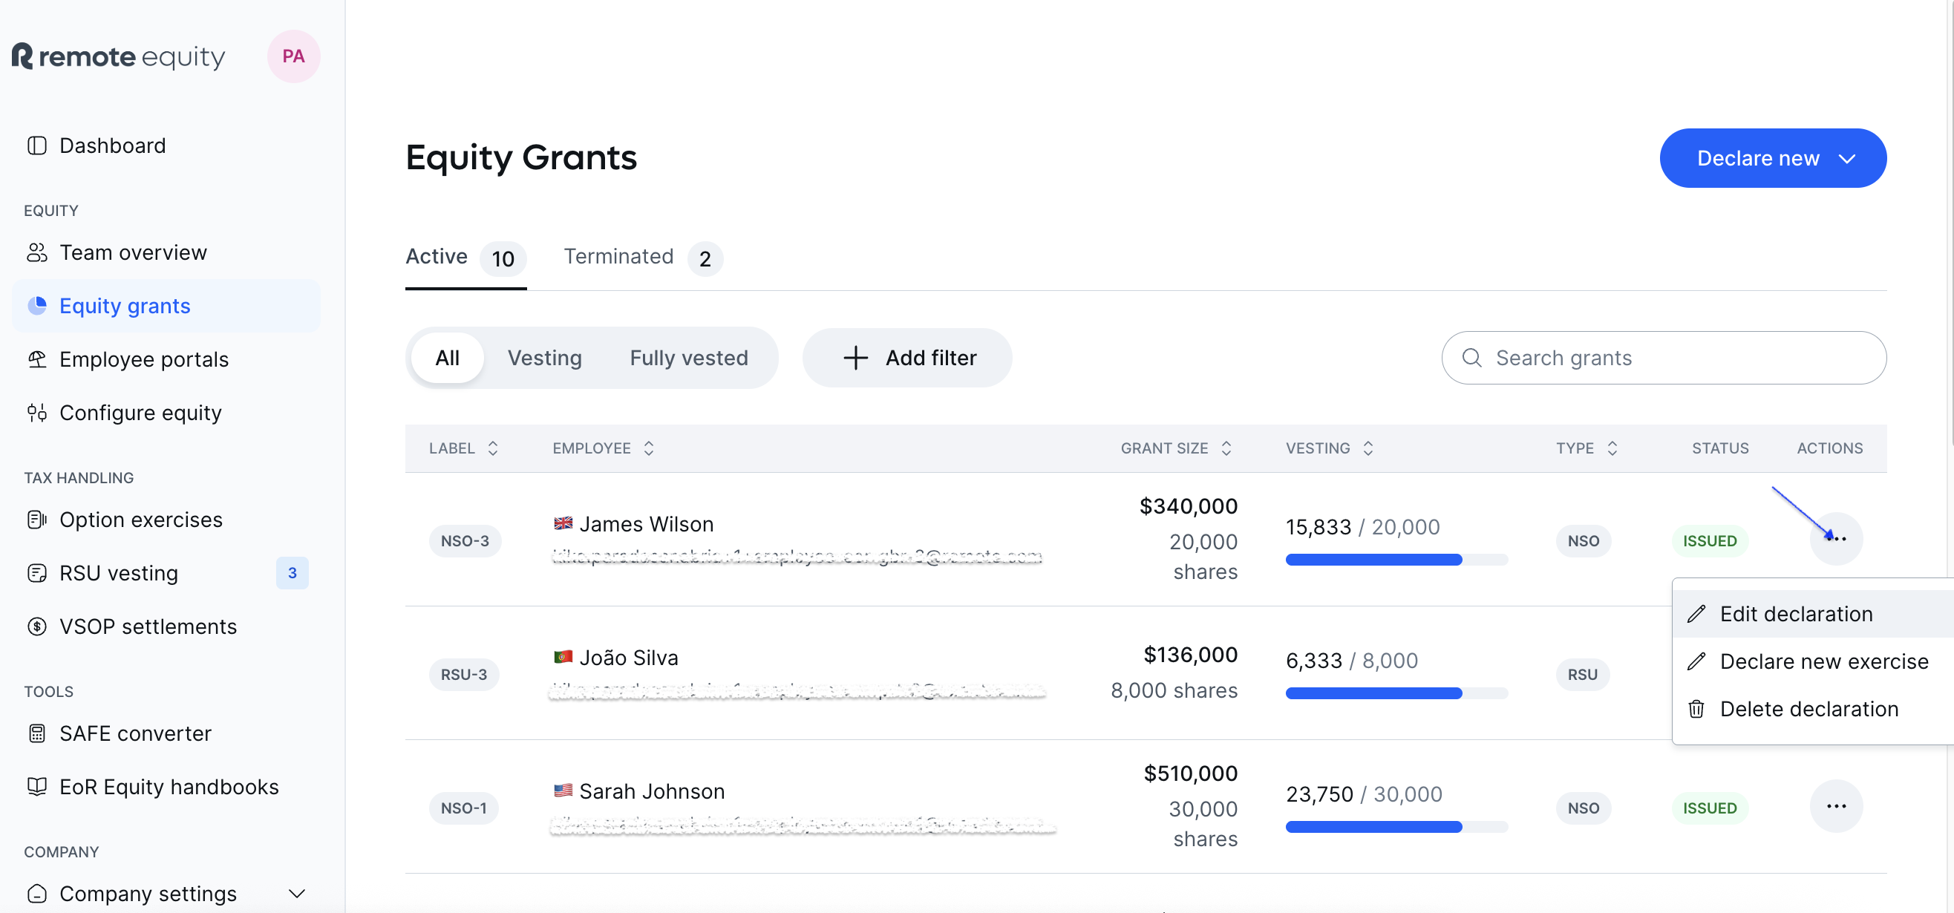Open the Option exercises icon
1954x913 pixels.
coord(36,520)
